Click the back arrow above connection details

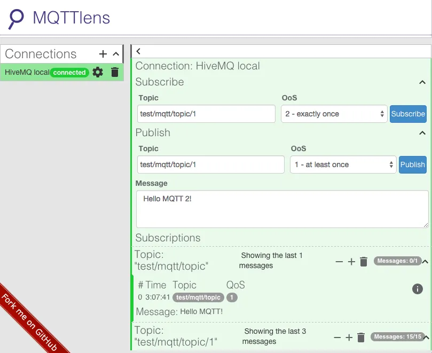pos(138,51)
